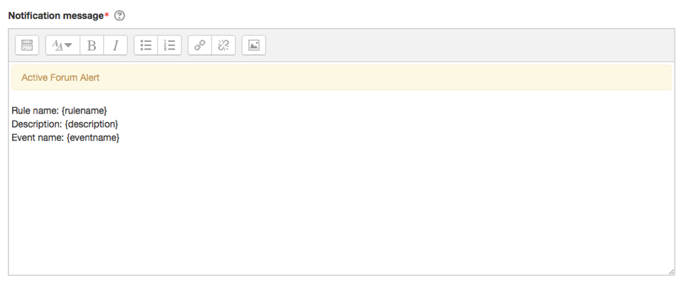This screenshot has height=285, width=678.
Task: Toggle bold formatting
Action: (92, 45)
